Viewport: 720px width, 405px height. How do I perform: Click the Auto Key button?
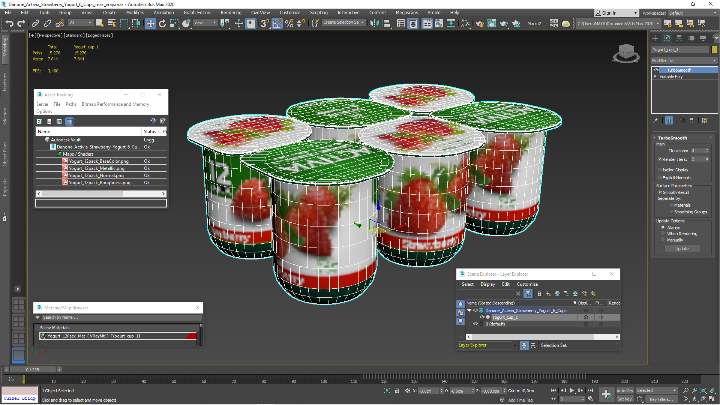tap(624, 391)
